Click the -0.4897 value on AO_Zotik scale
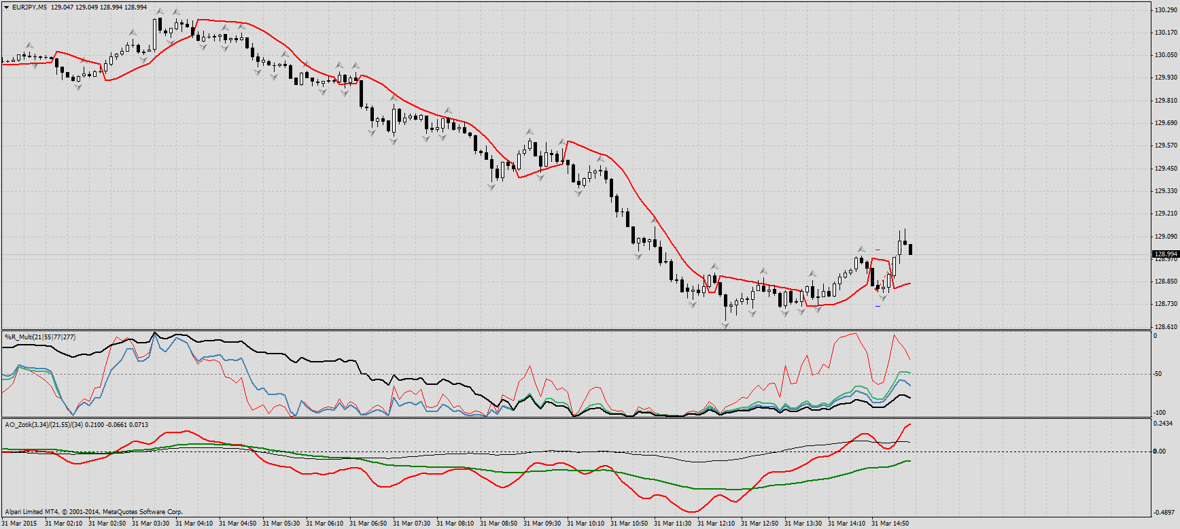 pyautogui.click(x=1164, y=513)
